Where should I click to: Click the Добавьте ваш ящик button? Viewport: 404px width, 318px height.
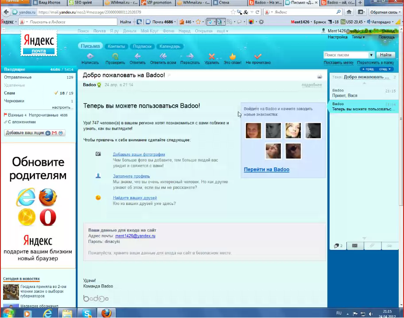[x=35, y=133]
